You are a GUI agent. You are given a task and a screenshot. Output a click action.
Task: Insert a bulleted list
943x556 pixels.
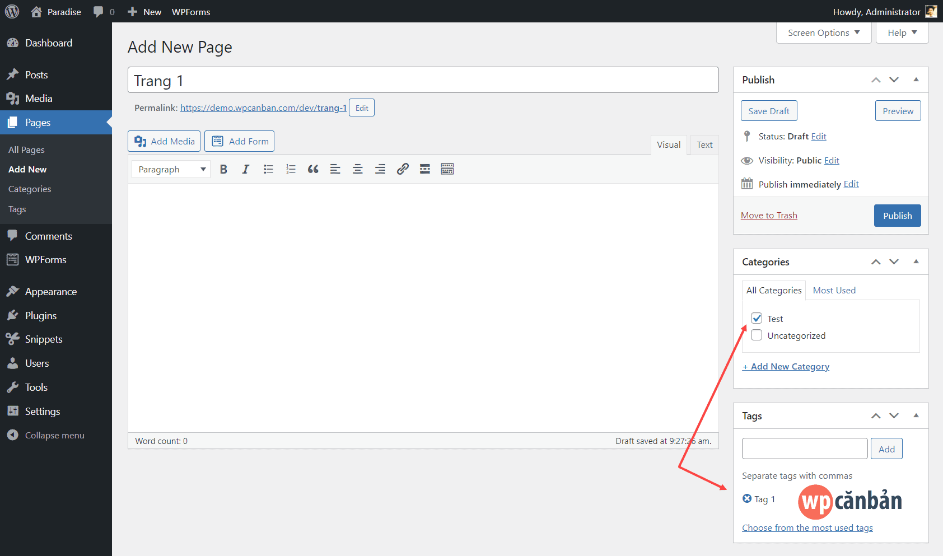tap(268, 169)
